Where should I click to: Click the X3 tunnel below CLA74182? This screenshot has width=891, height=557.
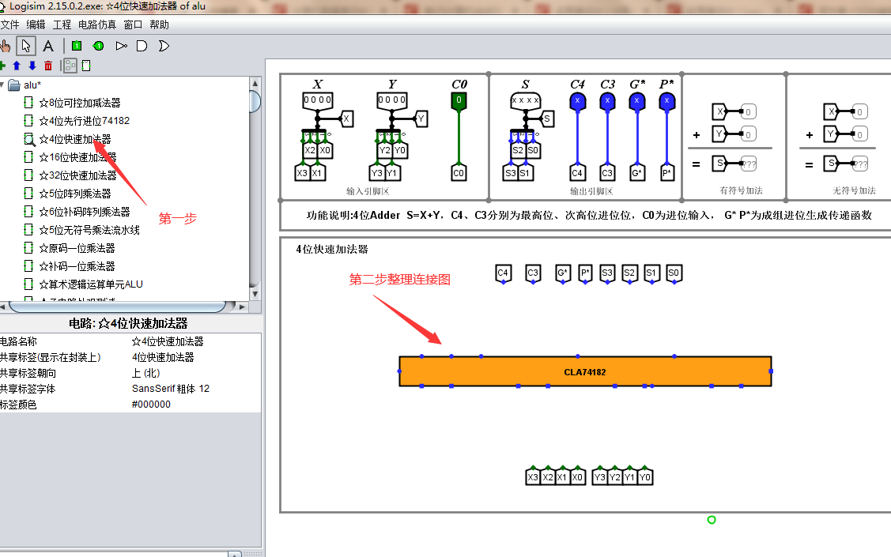533,476
